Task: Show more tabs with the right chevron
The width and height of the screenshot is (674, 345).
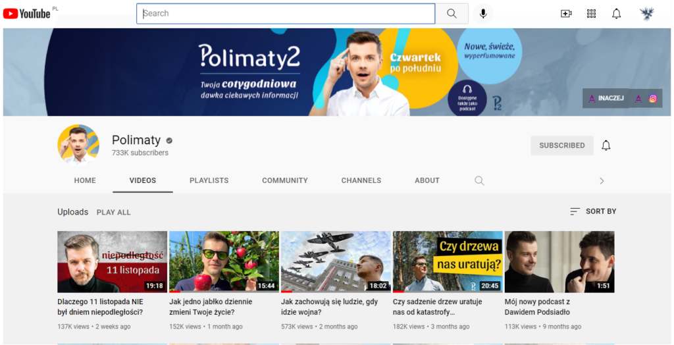Action: (602, 180)
